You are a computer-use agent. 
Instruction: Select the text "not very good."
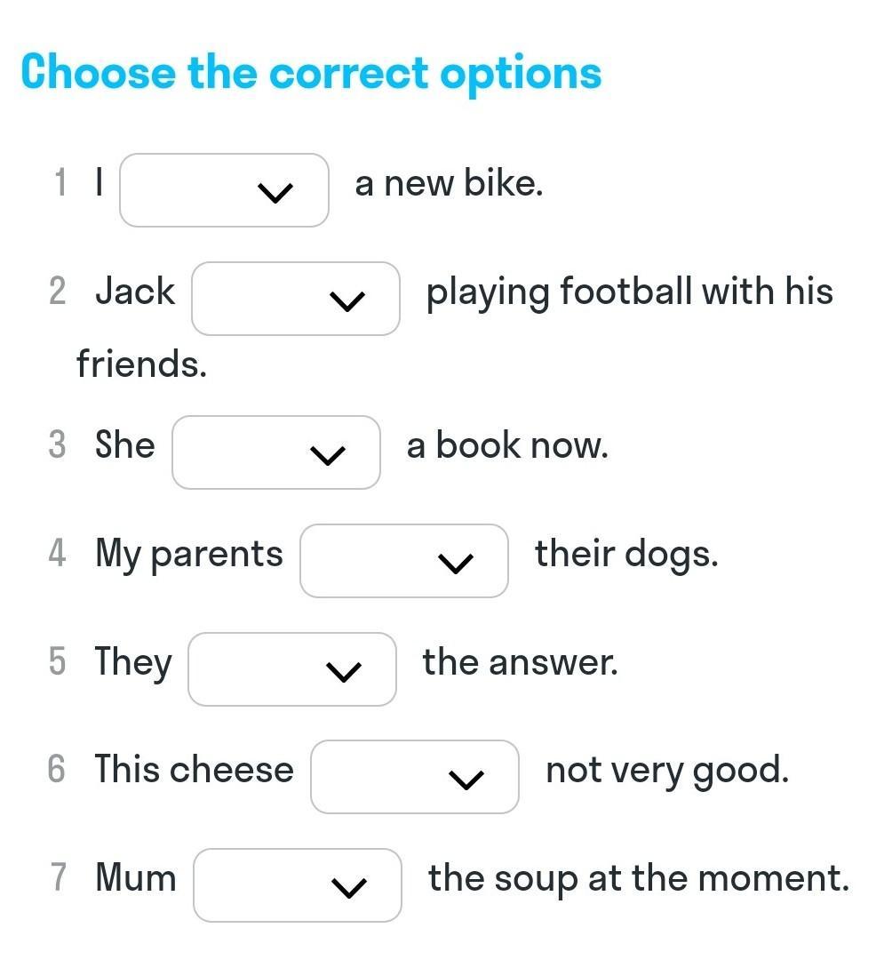[x=666, y=770]
